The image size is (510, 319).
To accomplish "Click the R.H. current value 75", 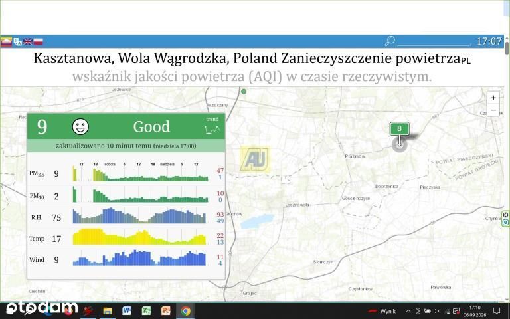I will point(56,217).
